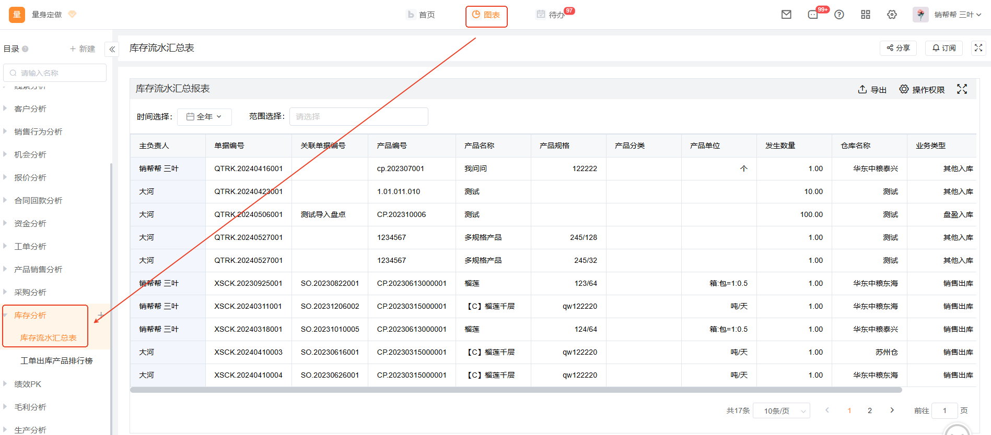Open the 10条/页 page size dropdown
This screenshot has width=991, height=435.
coord(783,411)
